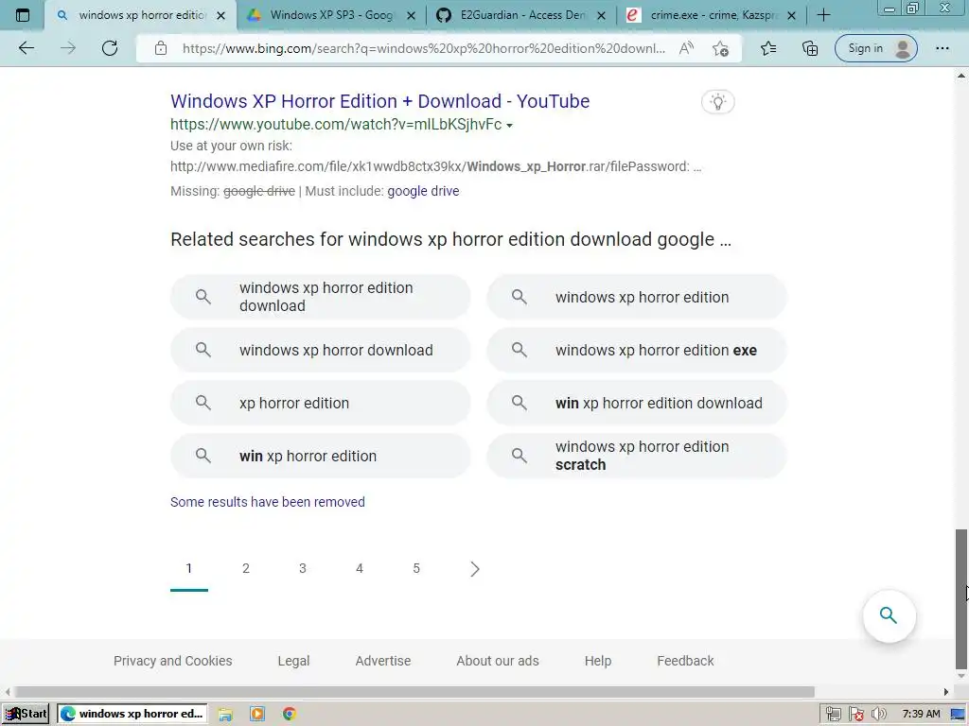Go to results page 3
Screen dimensions: 969x726
303,568
